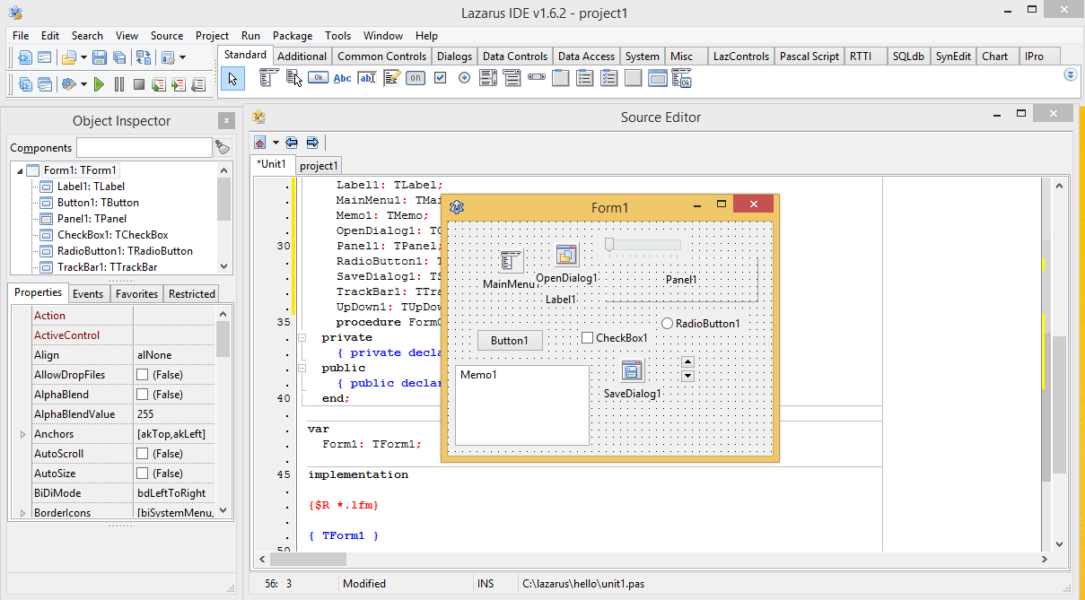This screenshot has height=600, width=1085.
Task: Jump back in Source Editor history
Action: [292, 143]
